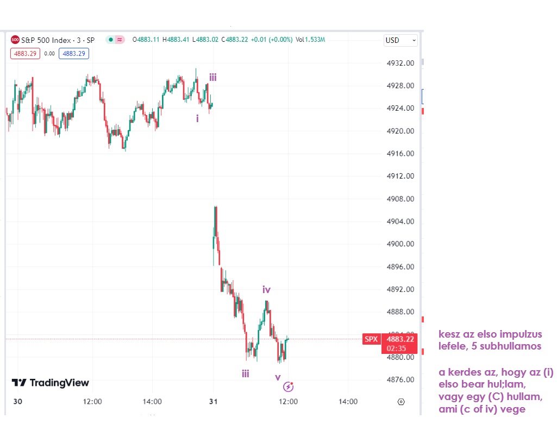Click the red 4883.29 sell price button

click(x=25, y=53)
